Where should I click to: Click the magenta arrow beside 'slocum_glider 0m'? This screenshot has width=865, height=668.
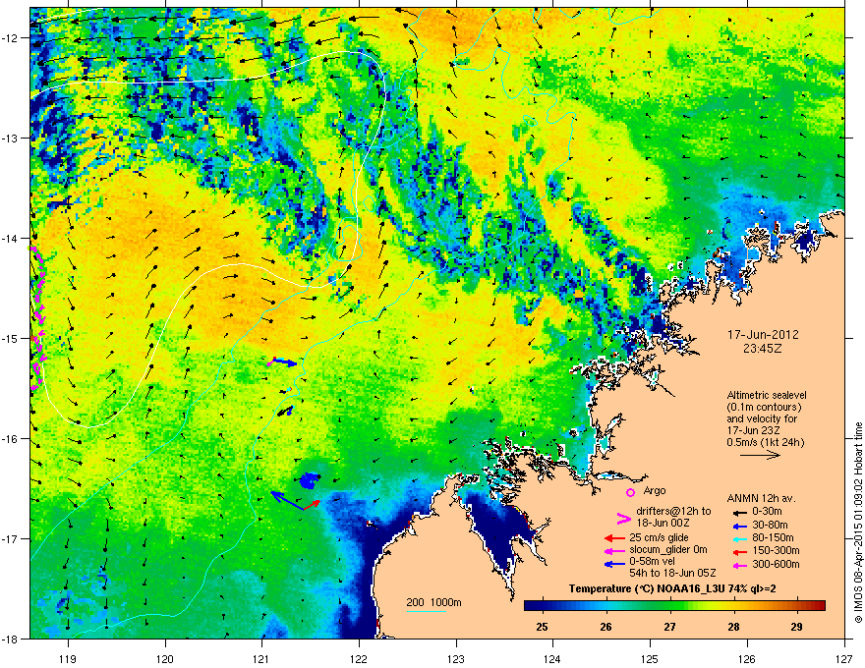614,550
